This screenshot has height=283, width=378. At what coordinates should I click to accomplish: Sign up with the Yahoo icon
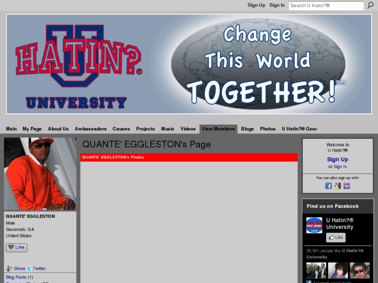tap(347, 186)
